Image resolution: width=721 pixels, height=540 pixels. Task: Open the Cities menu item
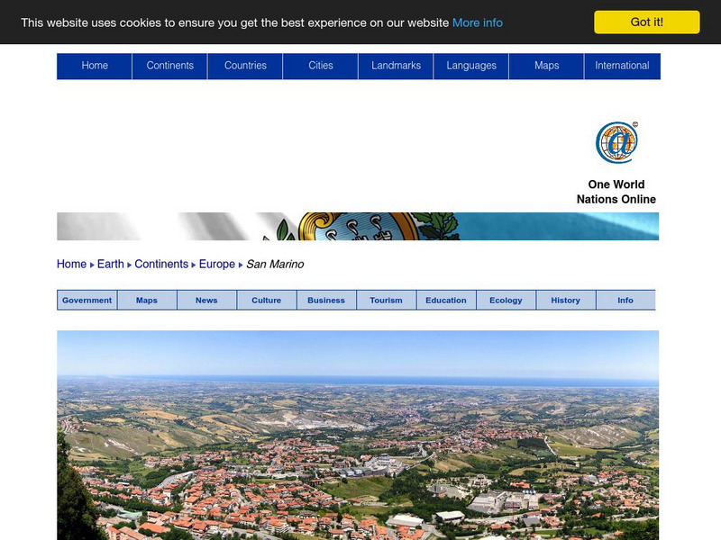(x=321, y=66)
